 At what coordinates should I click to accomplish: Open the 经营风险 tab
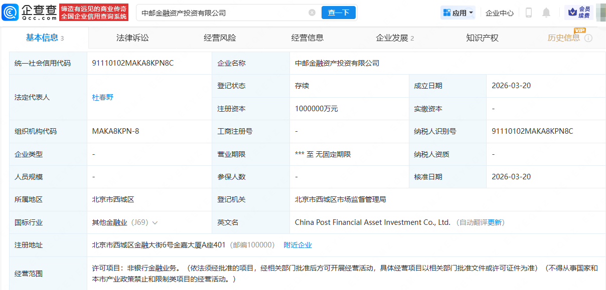click(220, 38)
